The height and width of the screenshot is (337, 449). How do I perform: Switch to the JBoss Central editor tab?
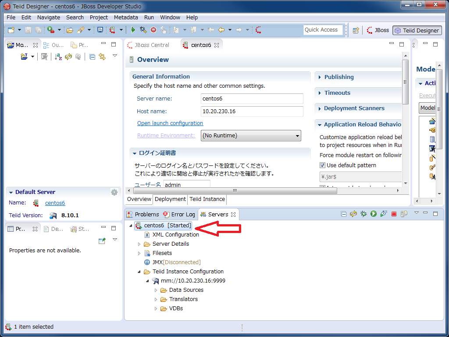(x=148, y=45)
